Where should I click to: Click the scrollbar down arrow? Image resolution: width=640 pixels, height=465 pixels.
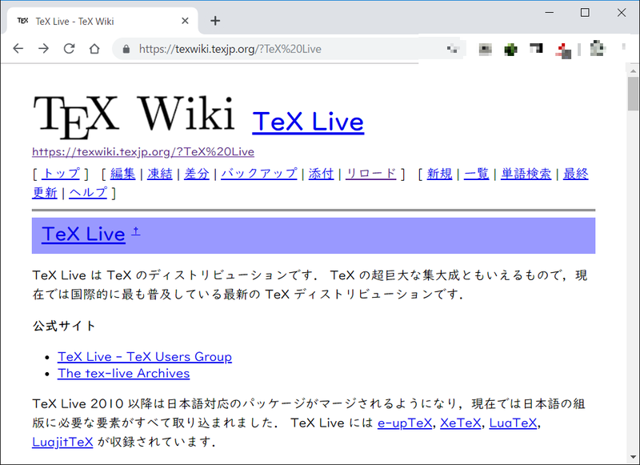[633, 458]
